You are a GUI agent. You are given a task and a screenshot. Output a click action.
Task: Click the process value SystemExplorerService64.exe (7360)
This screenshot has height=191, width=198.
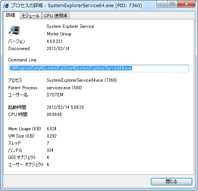click(81, 80)
